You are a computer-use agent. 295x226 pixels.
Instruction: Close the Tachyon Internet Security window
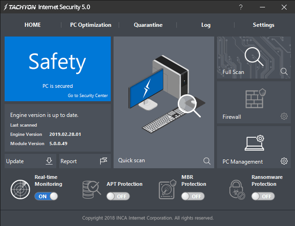coord(284,7)
